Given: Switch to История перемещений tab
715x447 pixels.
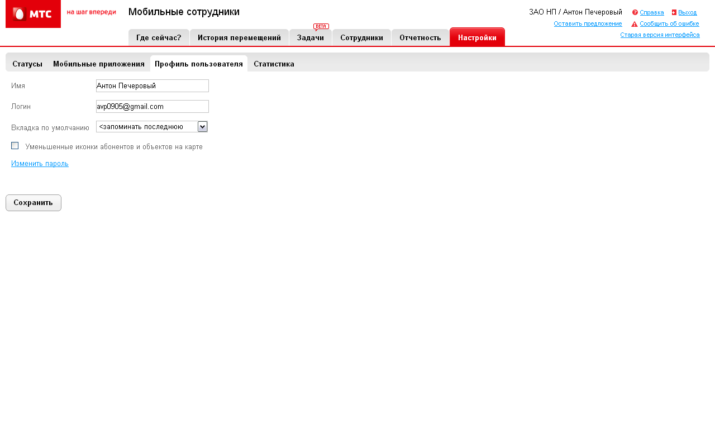Looking at the screenshot, I should coord(239,37).
